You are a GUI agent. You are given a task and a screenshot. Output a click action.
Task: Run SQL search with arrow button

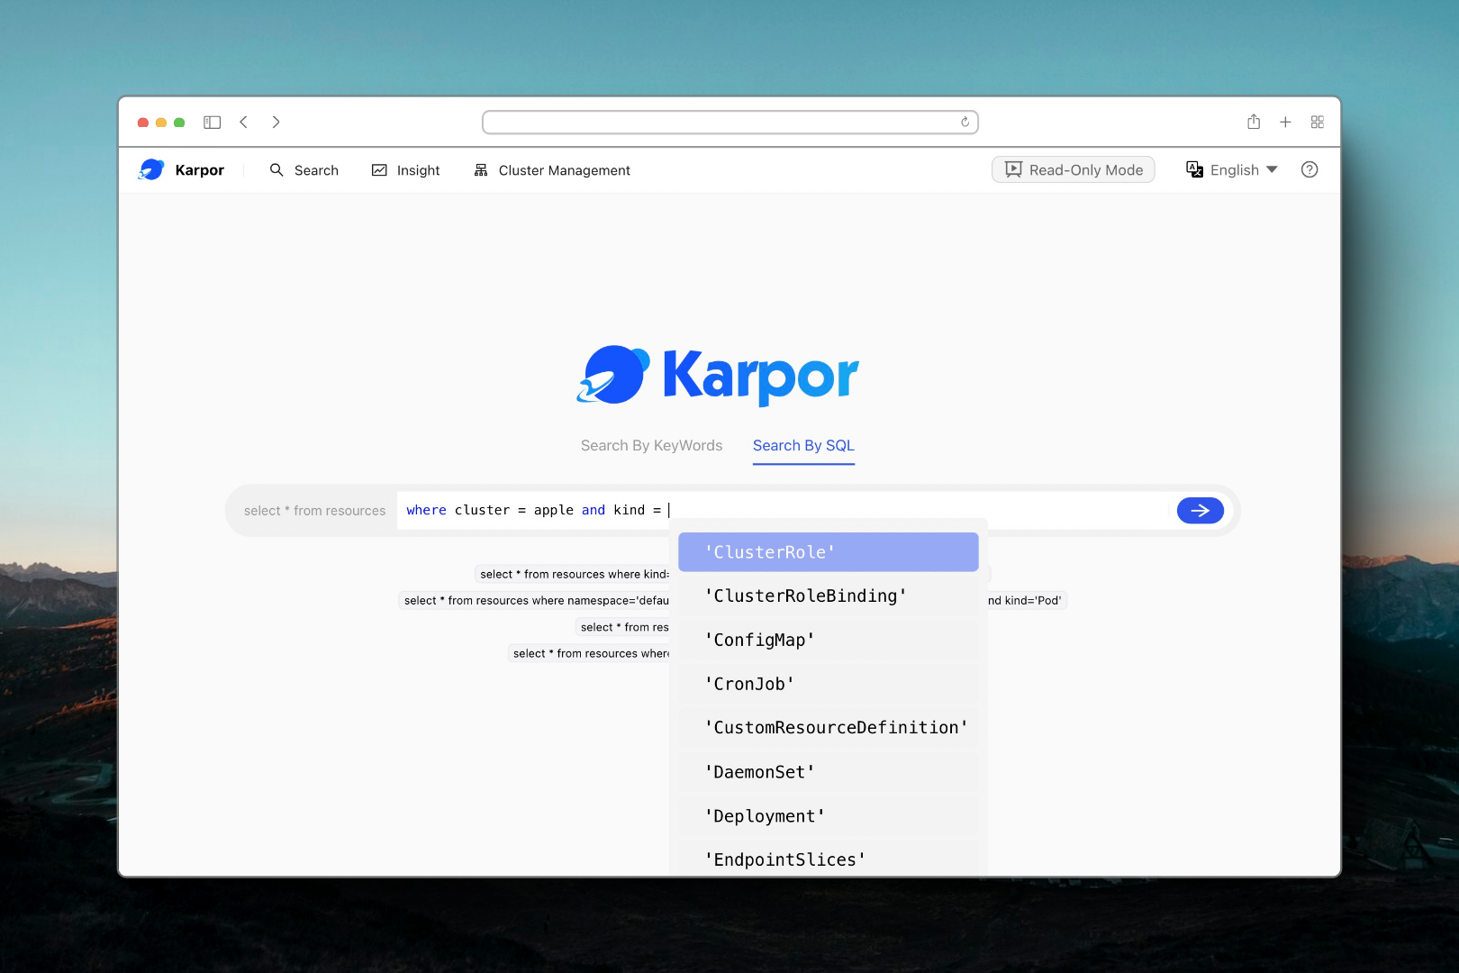click(x=1200, y=511)
